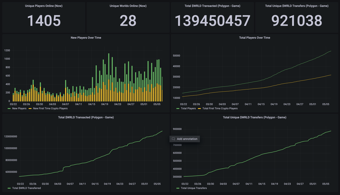
Task: Click the yellow swatch beside Total First Time Crypto Players
Action: coord(200,108)
